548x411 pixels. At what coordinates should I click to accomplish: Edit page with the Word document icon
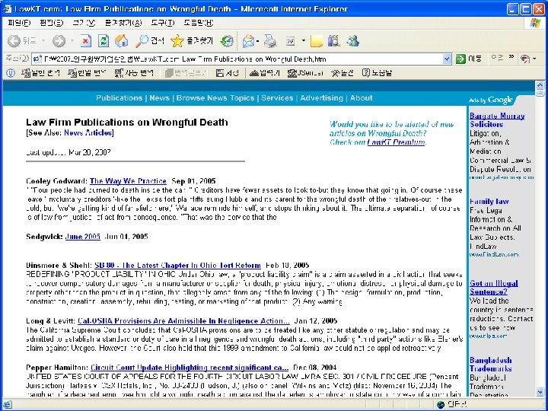click(291, 41)
